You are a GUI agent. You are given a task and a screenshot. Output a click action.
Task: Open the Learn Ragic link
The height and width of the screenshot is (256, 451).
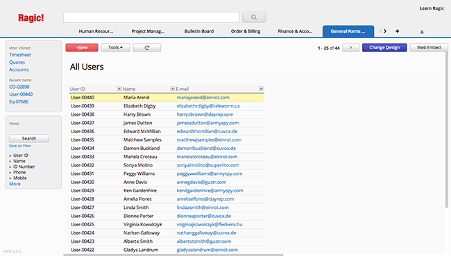click(432, 8)
